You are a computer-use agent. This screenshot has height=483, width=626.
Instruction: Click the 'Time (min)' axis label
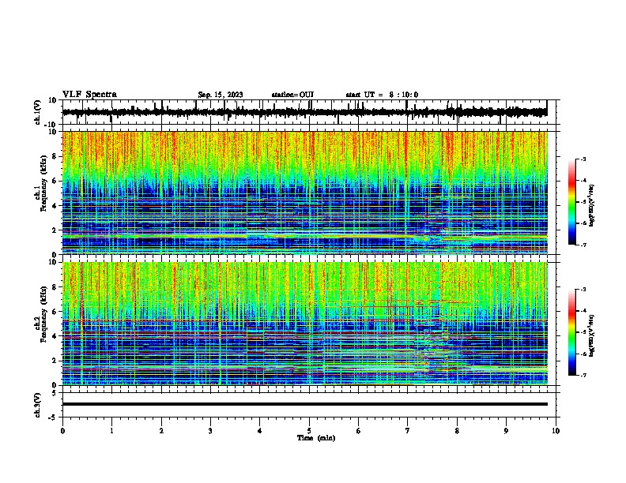tap(316, 438)
